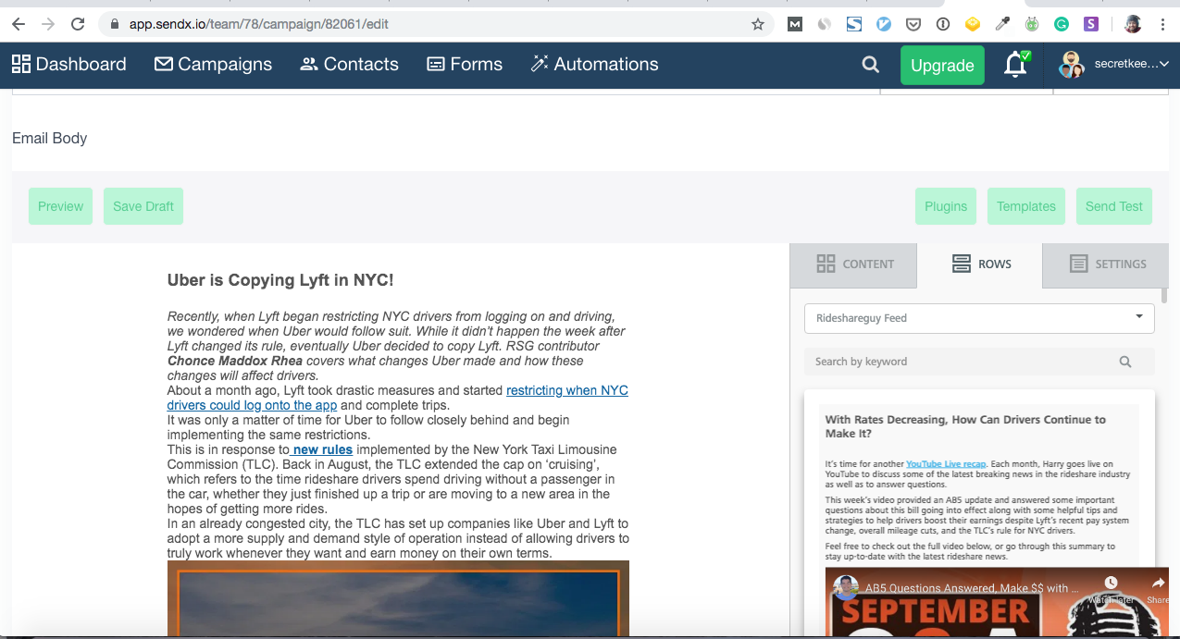Screen dimensions: 1180x639
Task: Click the Contacts people icon
Action: [x=309, y=64]
